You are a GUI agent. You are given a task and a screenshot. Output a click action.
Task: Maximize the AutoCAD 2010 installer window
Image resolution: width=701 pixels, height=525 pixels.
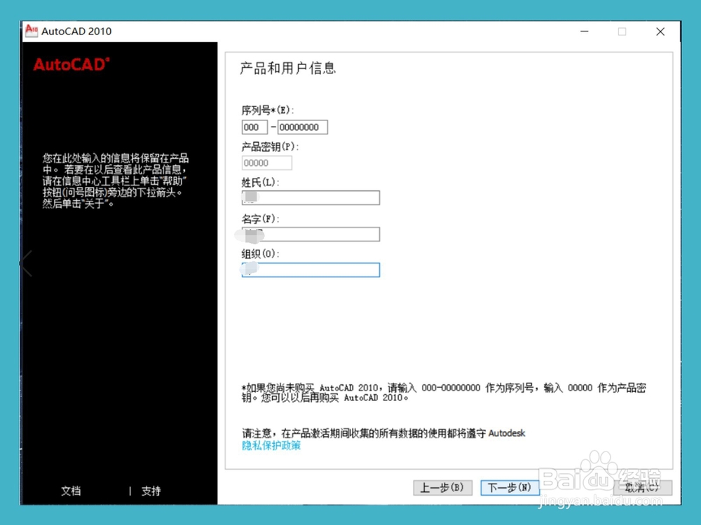pyautogui.click(x=622, y=31)
